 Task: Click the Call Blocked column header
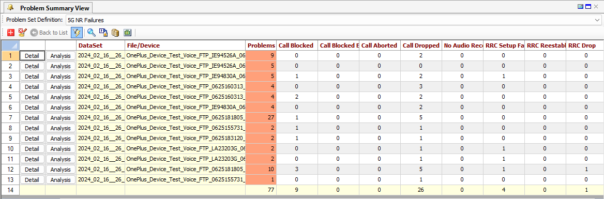297,45
